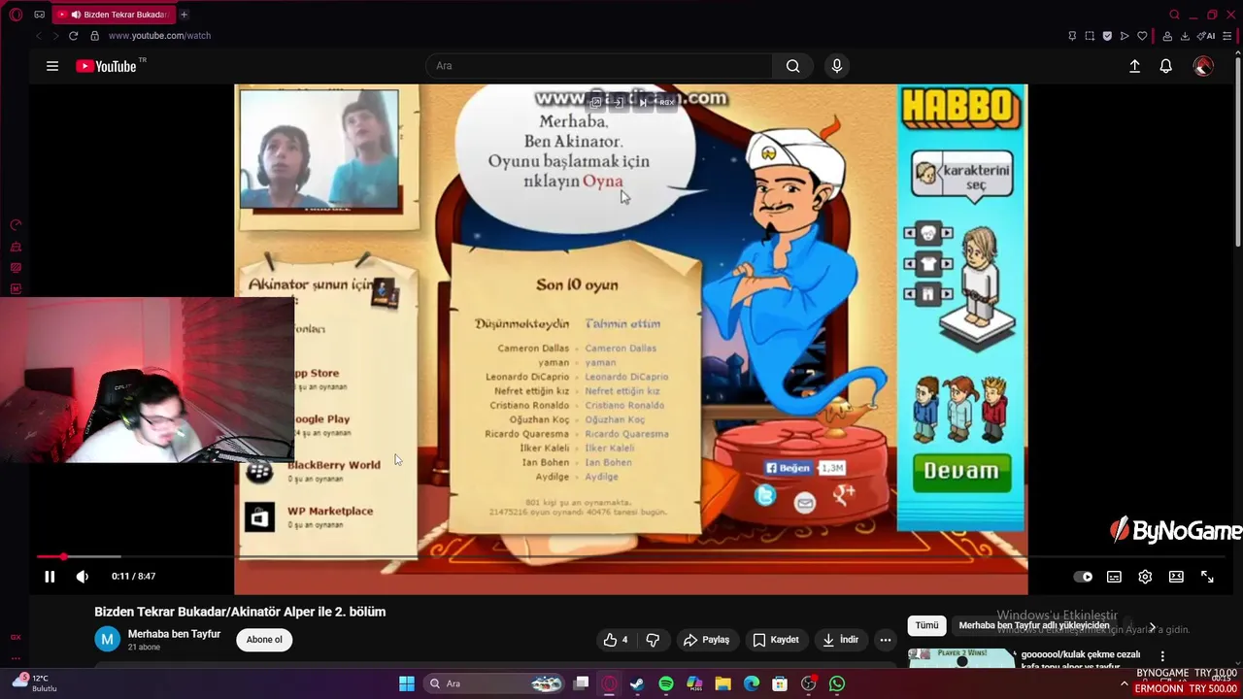Image resolution: width=1243 pixels, height=699 pixels.
Task: Bookmark this page with the heart icon
Action: [1142, 36]
